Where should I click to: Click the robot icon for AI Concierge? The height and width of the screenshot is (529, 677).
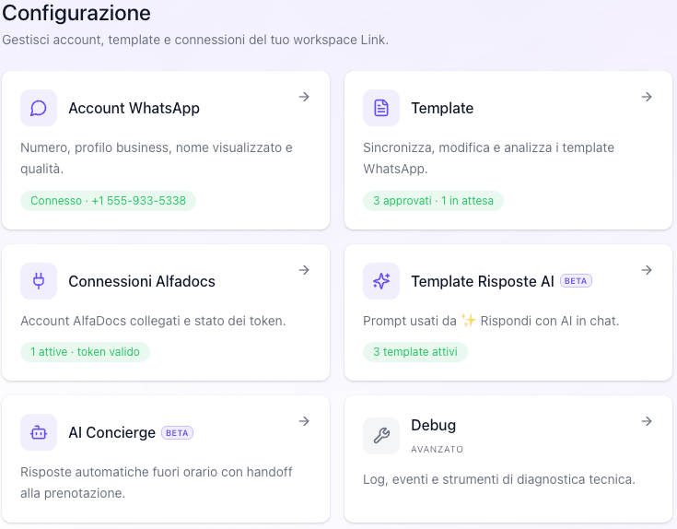(39, 432)
